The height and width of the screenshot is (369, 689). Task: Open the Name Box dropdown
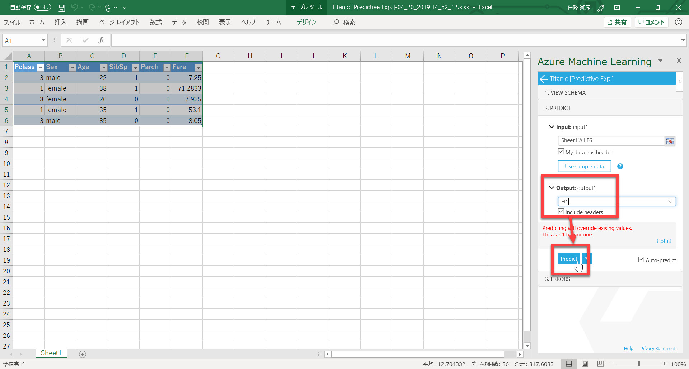click(x=43, y=40)
